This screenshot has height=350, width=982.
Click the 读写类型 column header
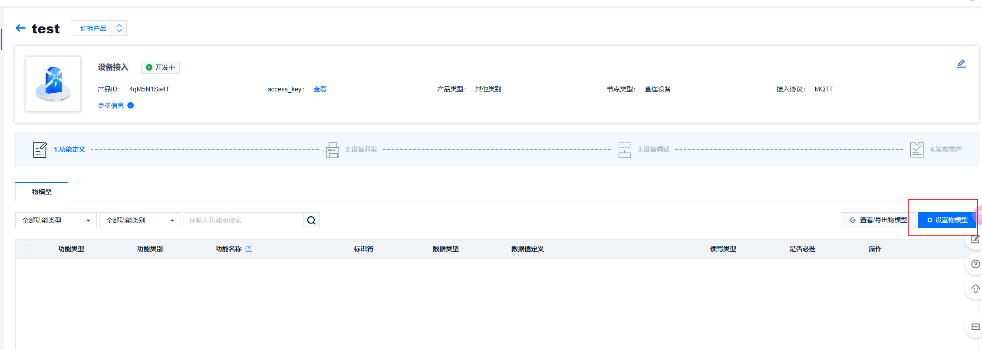723,249
